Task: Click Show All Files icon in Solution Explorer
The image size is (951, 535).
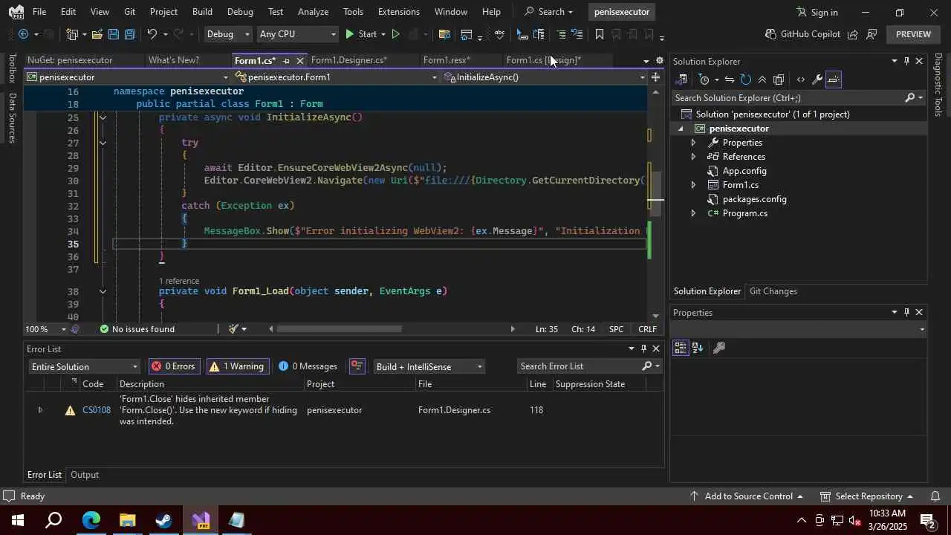Action: pyautogui.click(x=779, y=80)
